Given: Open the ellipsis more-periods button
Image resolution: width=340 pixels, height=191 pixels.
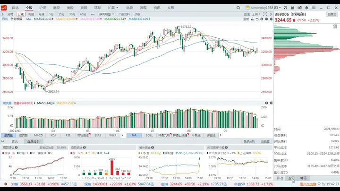Looking at the screenshot, I should (x=93, y=14).
